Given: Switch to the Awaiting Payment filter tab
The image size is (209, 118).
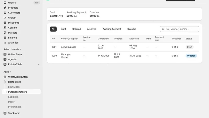Looking at the screenshot, I should click(112, 29).
